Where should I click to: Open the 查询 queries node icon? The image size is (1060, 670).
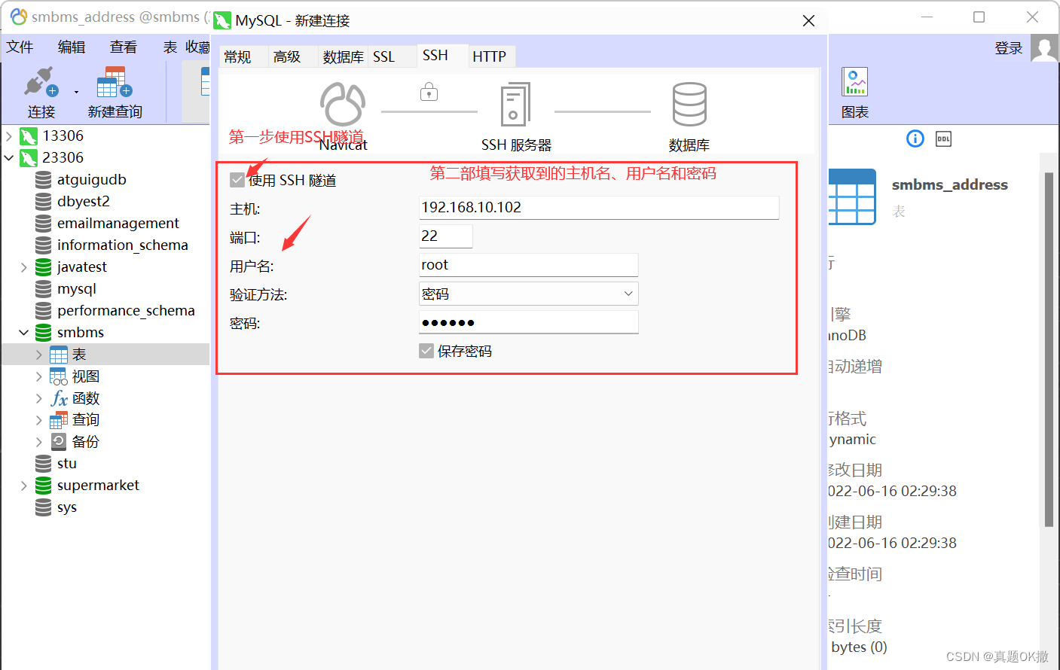(59, 419)
